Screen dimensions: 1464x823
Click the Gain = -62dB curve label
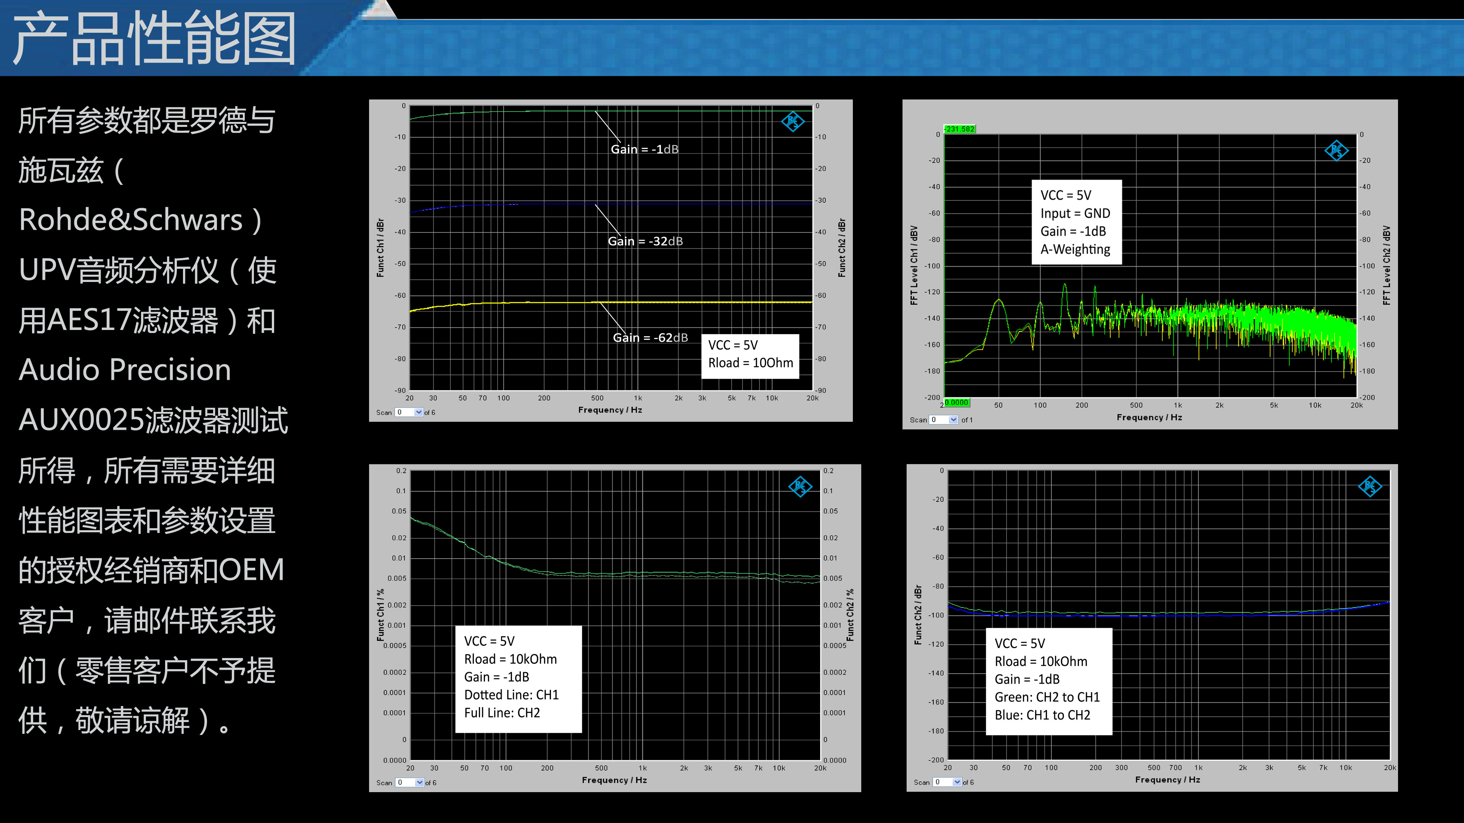[x=650, y=338]
